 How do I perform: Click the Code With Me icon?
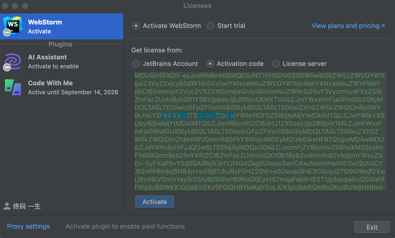(x=13, y=87)
